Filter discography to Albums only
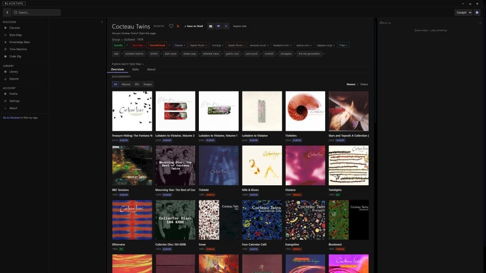The width and height of the screenshot is (486, 273). click(x=126, y=84)
